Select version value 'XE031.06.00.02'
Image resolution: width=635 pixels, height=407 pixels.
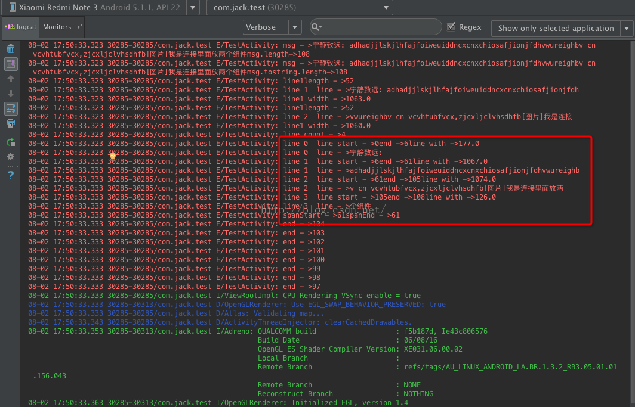point(433,349)
